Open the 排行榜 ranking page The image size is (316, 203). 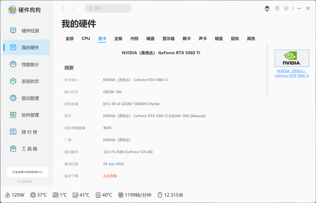coord(30,132)
